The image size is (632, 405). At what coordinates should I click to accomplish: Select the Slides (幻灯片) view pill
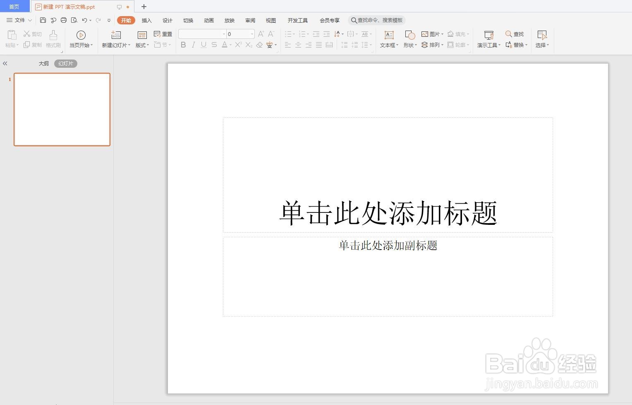pos(66,64)
